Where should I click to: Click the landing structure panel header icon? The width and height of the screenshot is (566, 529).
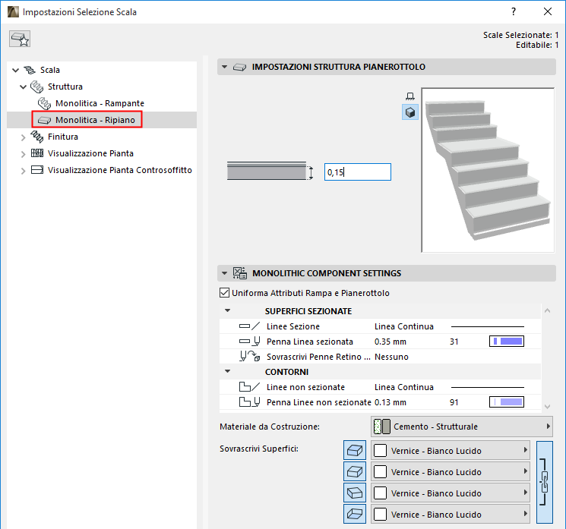(239, 67)
